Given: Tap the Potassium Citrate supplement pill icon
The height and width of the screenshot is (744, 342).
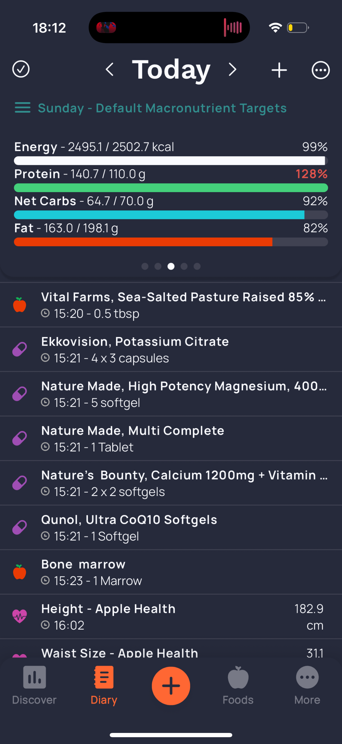Looking at the screenshot, I should coord(20,350).
